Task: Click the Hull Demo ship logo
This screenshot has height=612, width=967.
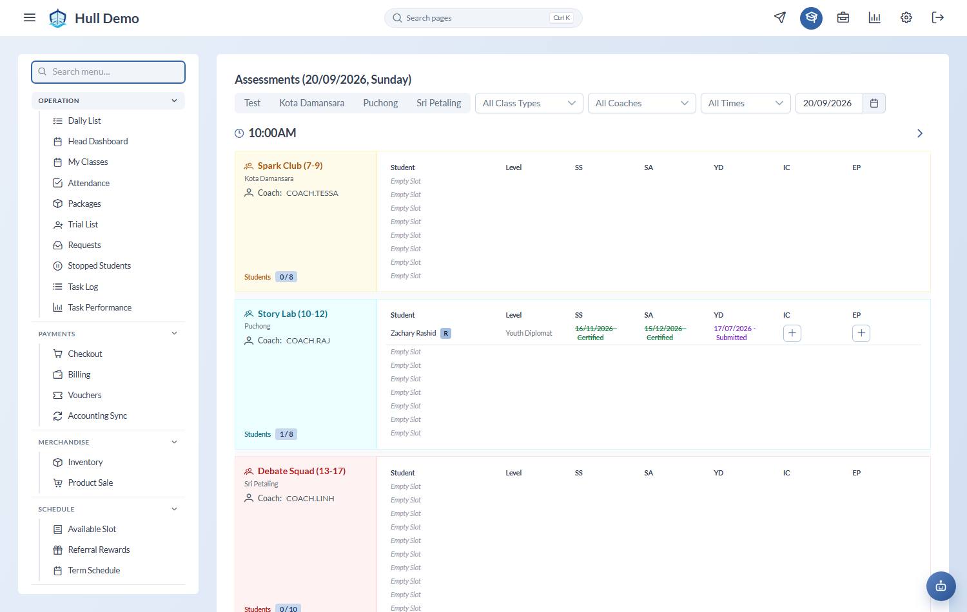Action: (x=58, y=18)
